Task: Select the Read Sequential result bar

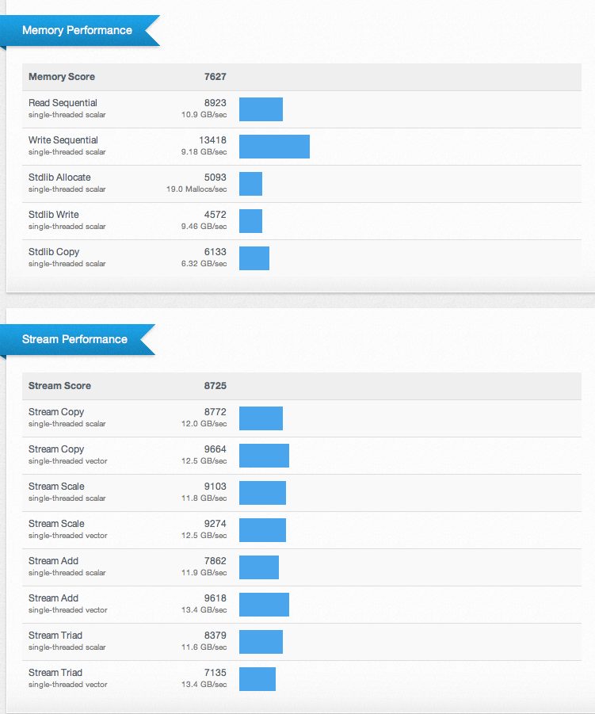Action: [261, 109]
